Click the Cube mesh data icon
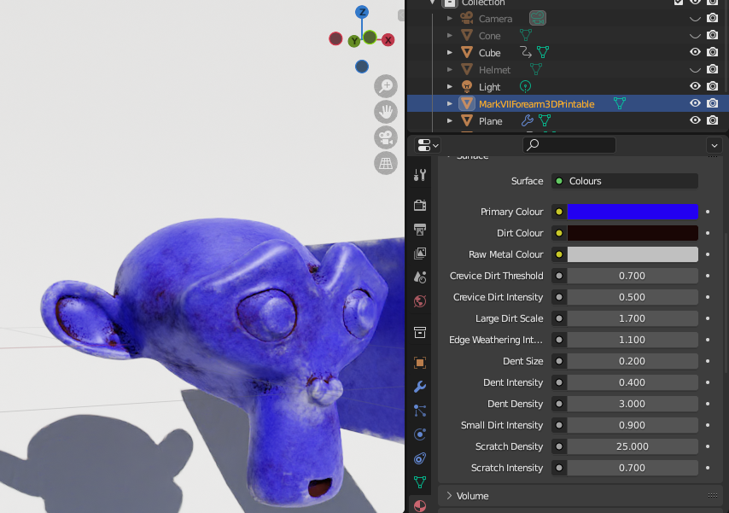729x513 pixels. 543,52
